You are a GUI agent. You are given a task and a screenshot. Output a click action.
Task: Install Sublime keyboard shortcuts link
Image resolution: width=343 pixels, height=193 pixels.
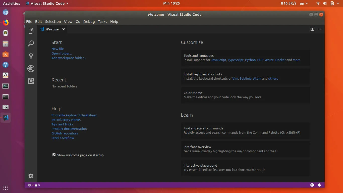click(x=246, y=78)
